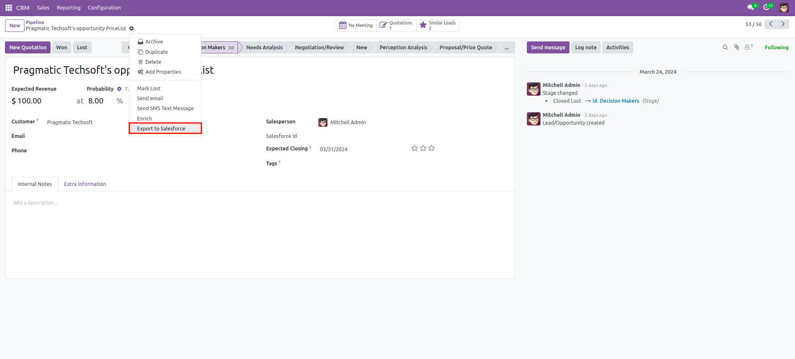
Task: Open Quotations smart button
Action: click(396, 25)
